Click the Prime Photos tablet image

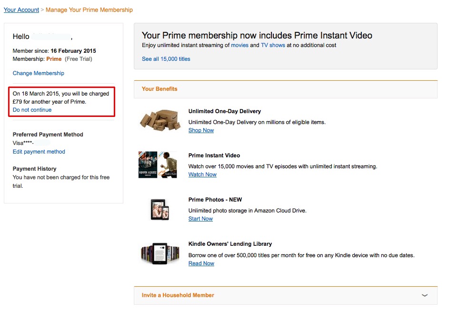coord(158,209)
